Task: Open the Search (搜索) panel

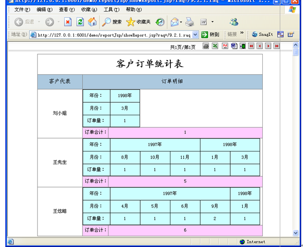Action: (112, 22)
